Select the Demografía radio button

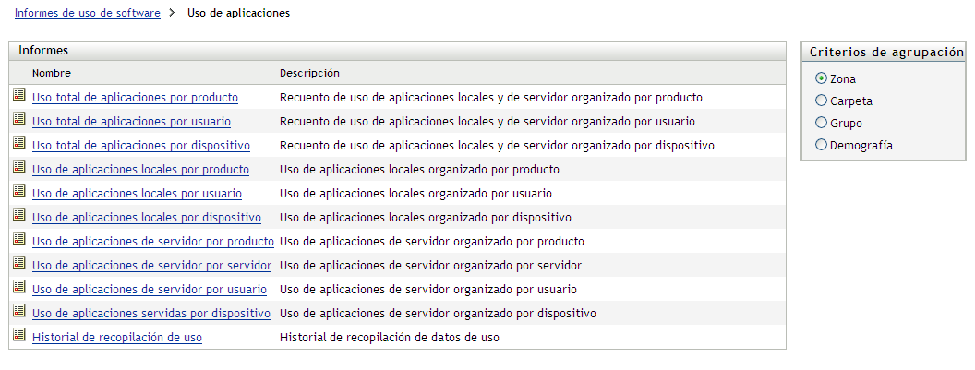(x=822, y=145)
